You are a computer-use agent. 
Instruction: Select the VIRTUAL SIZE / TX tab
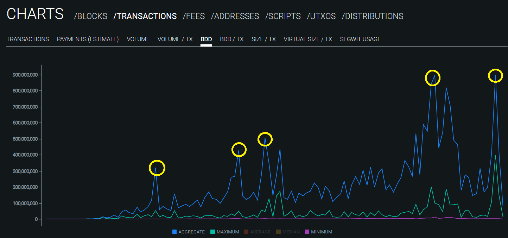(308, 39)
